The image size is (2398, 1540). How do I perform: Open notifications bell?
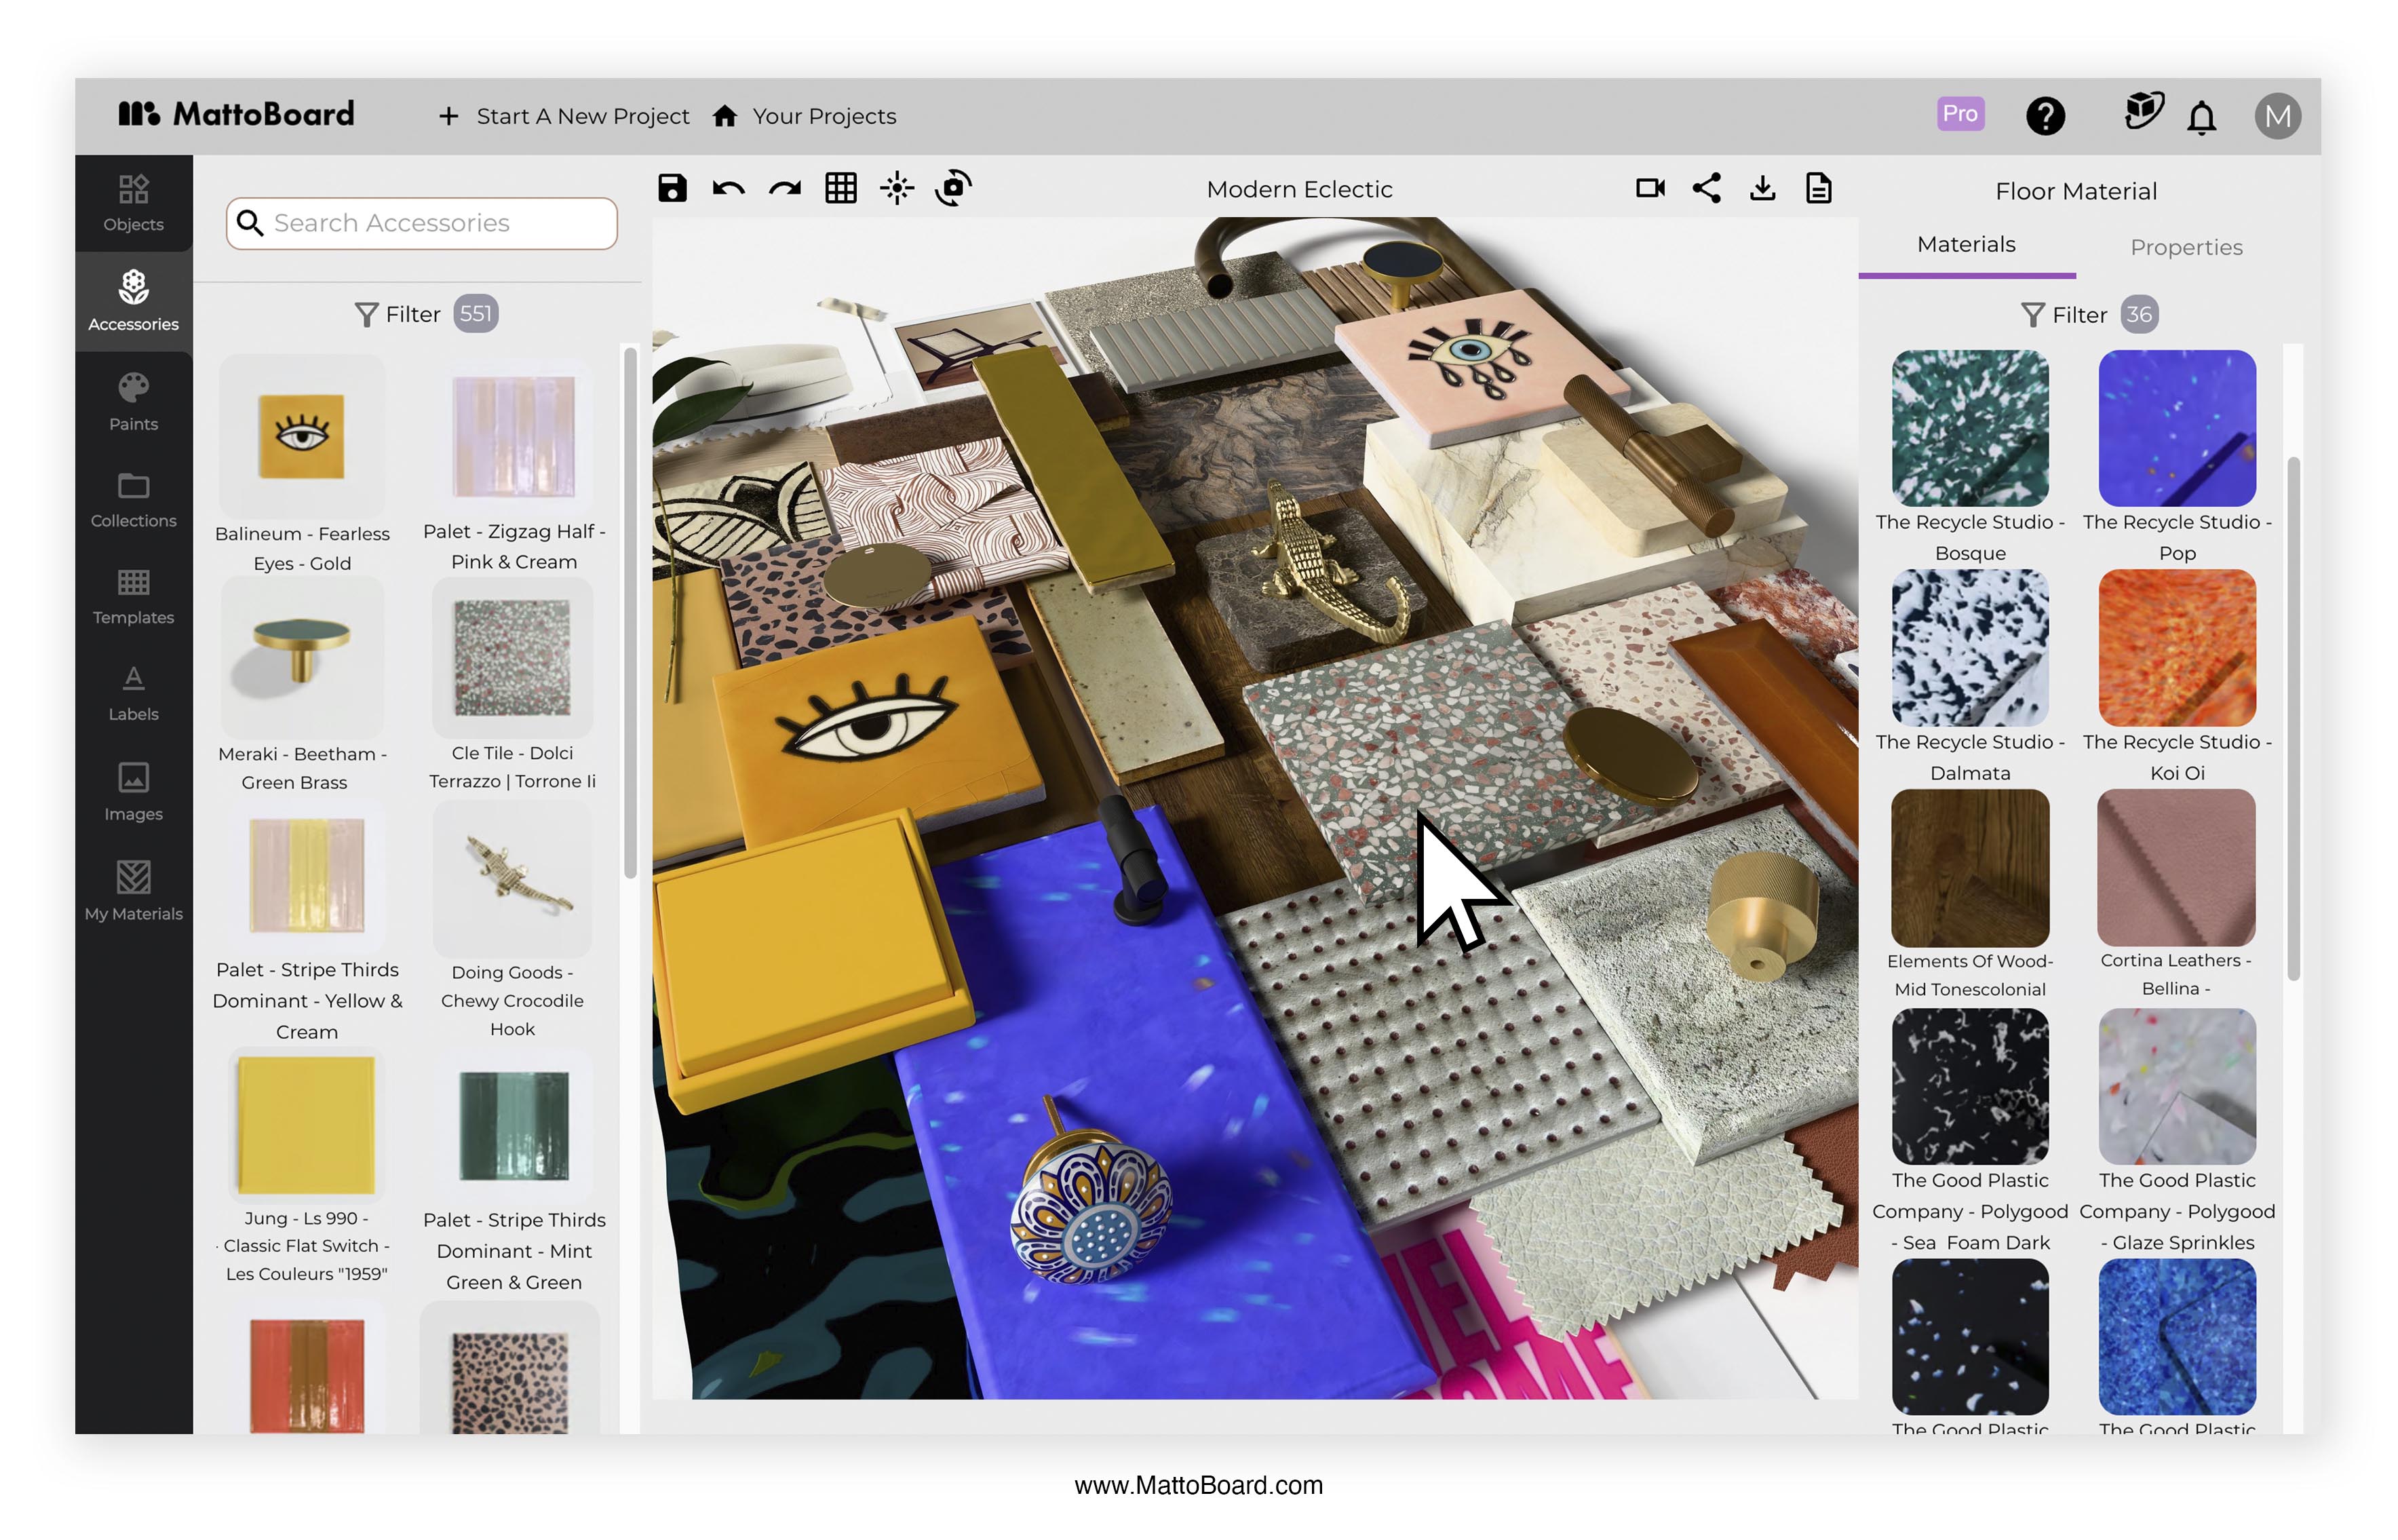[x=2201, y=118]
